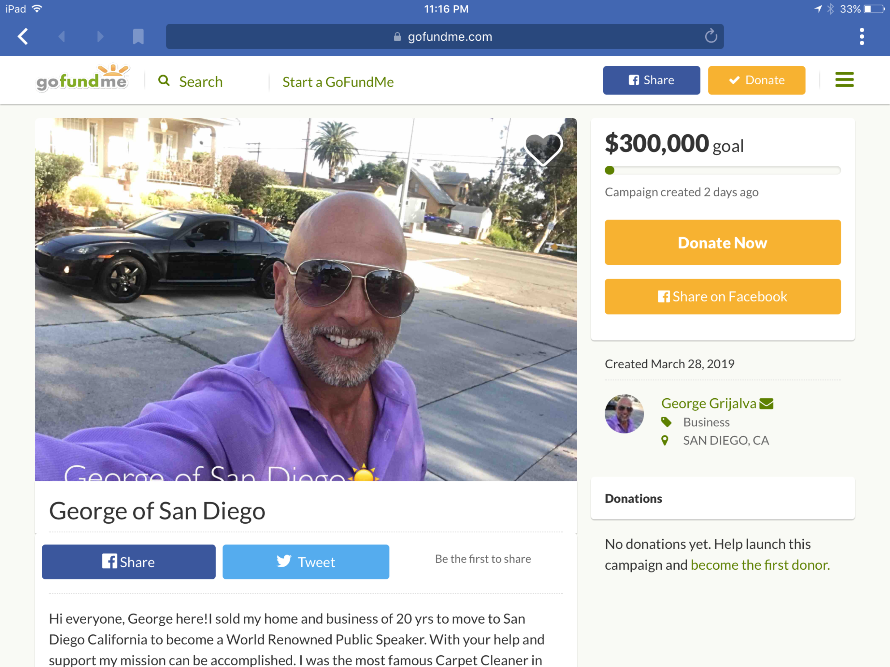The height and width of the screenshot is (667, 890).
Task: Open the browser three-dot options menu
Action: (x=861, y=36)
